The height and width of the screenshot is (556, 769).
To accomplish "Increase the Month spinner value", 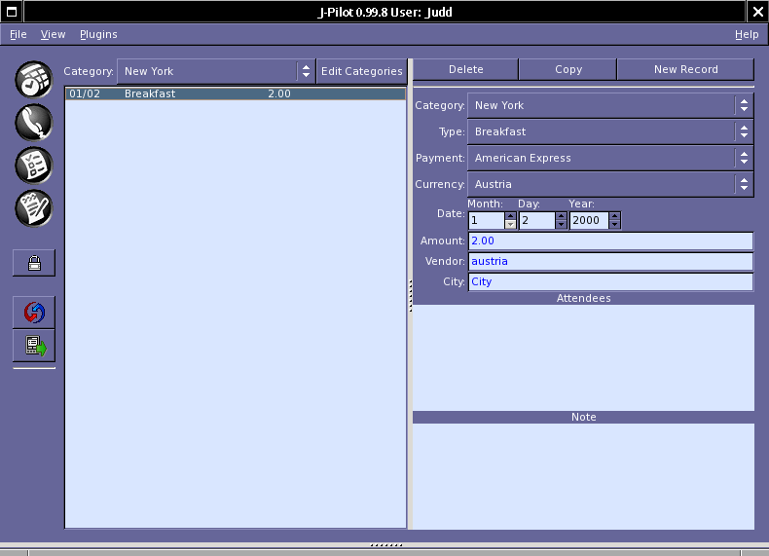I will [510, 216].
